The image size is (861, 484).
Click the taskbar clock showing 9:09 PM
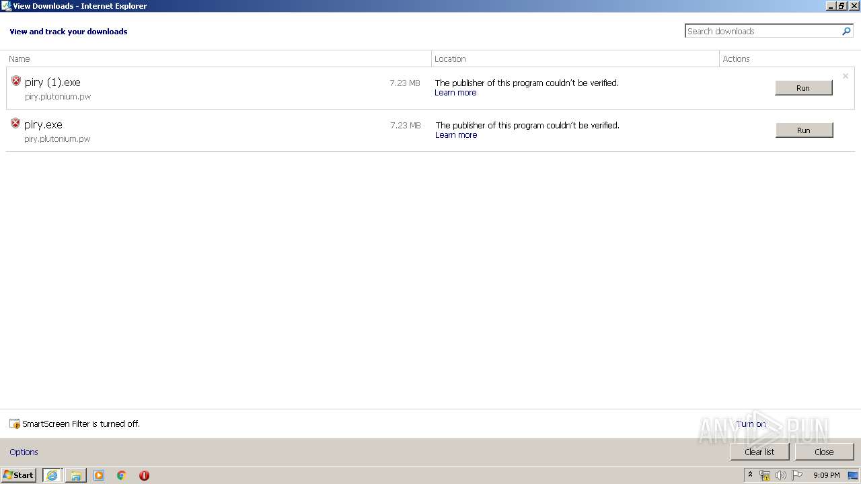[x=826, y=475]
